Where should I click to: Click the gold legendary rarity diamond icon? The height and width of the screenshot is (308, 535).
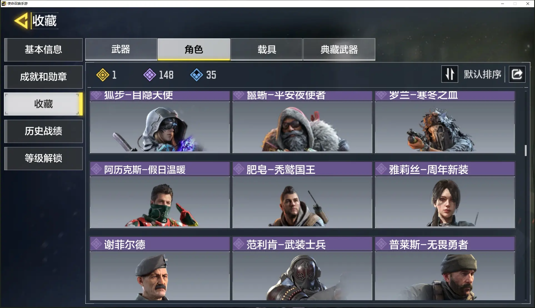click(102, 75)
